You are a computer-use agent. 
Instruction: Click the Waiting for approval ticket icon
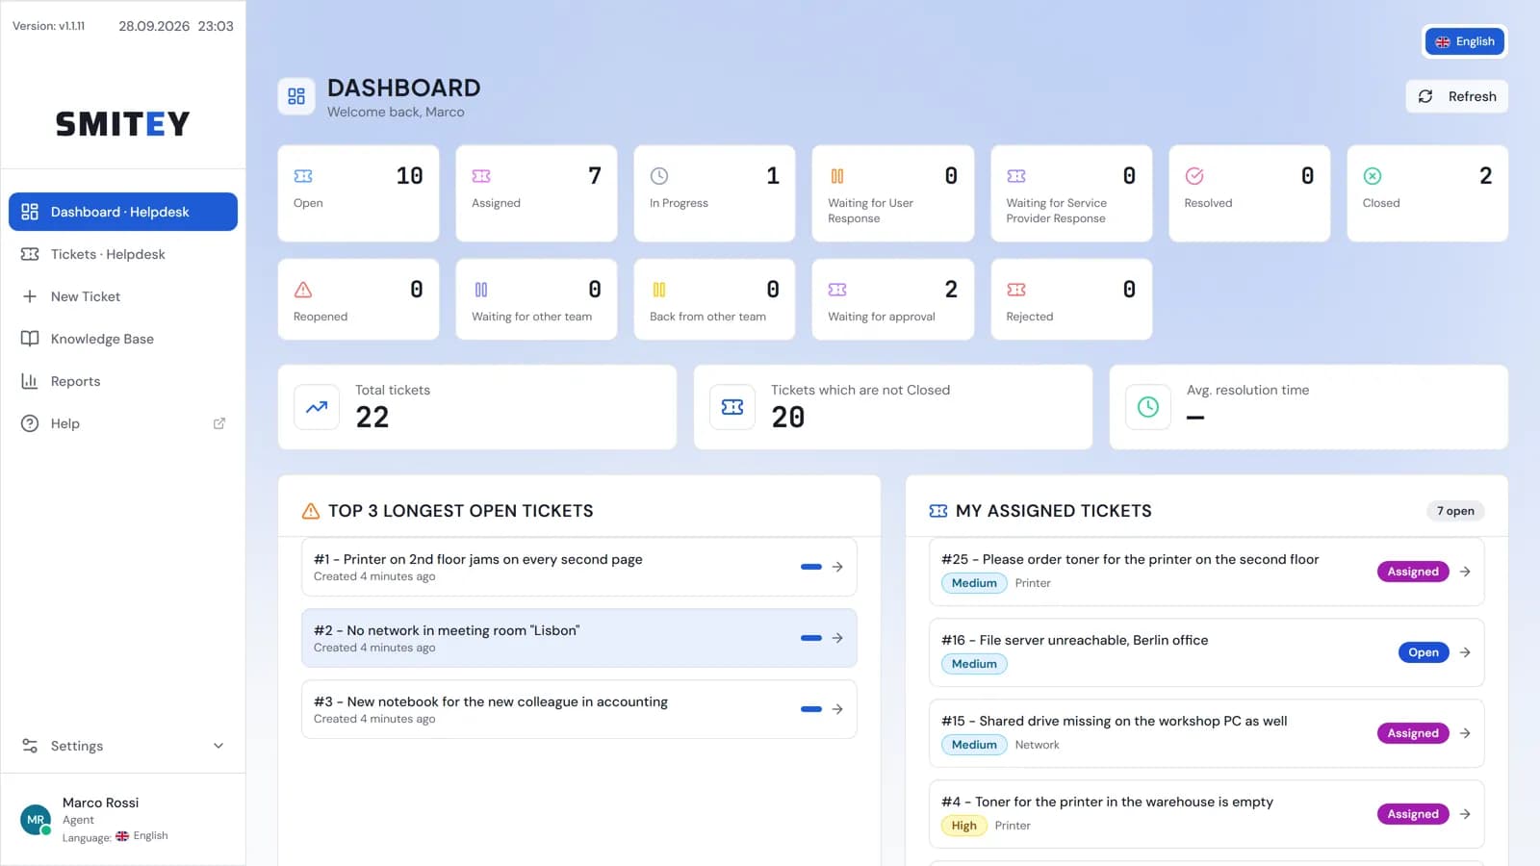pos(837,290)
